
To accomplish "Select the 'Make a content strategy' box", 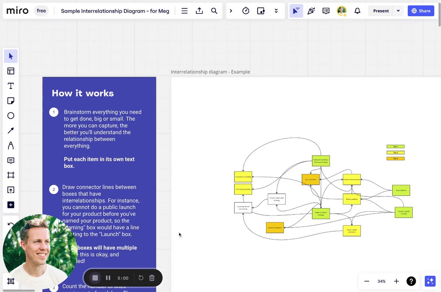I will pos(321,213).
